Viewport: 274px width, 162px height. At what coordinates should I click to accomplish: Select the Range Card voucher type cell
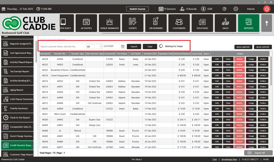pyautogui.click(x=94, y=125)
